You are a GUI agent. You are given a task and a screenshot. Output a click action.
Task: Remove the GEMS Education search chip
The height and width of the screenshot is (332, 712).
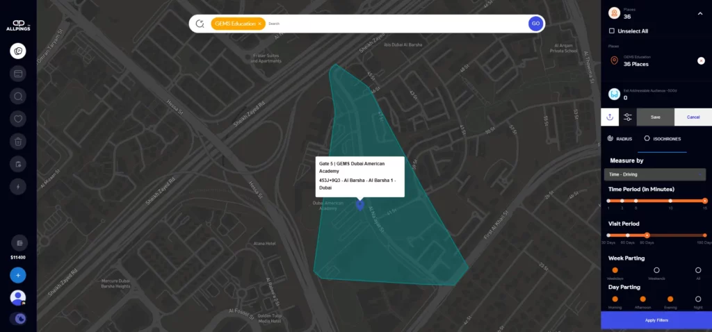click(x=260, y=24)
